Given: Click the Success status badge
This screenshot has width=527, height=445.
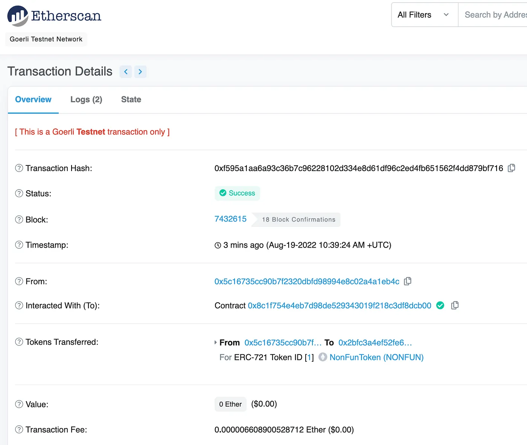Looking at the screenshot, I should pos(237,193).
